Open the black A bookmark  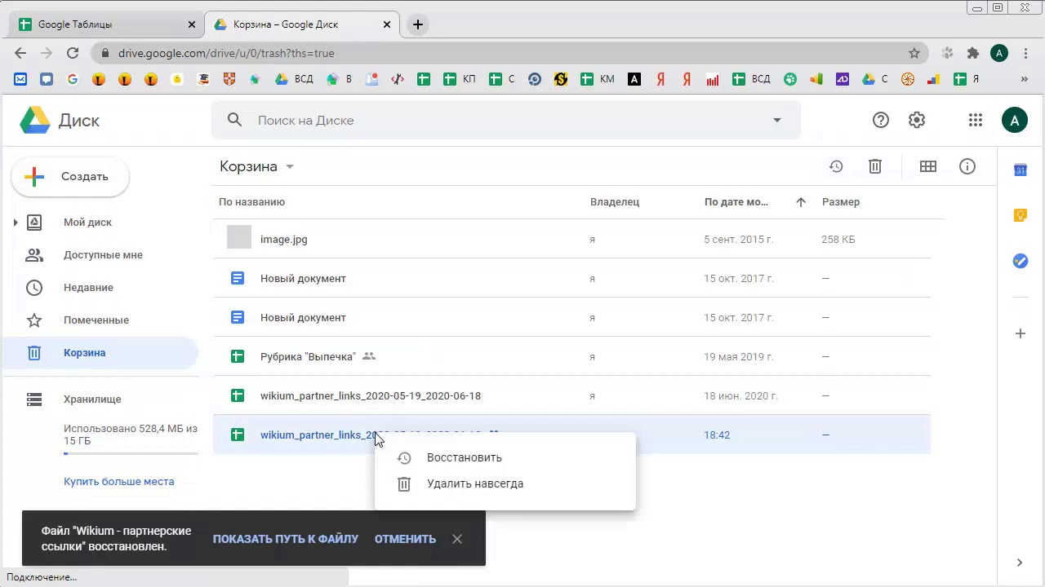click(x=634, y=79)
